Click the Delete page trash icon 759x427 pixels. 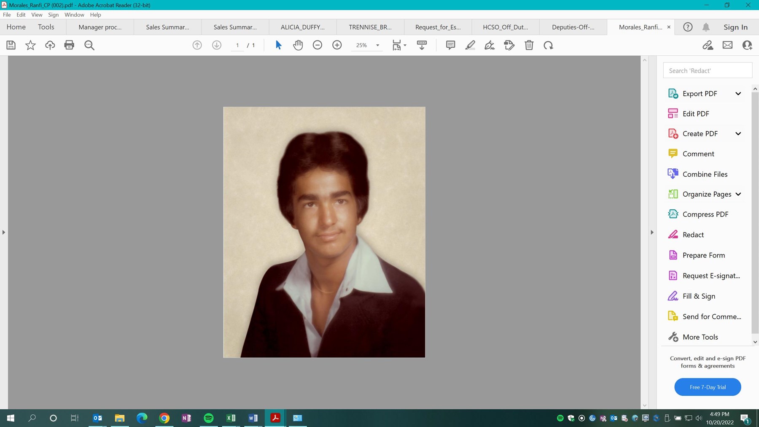tap(529, 45)
